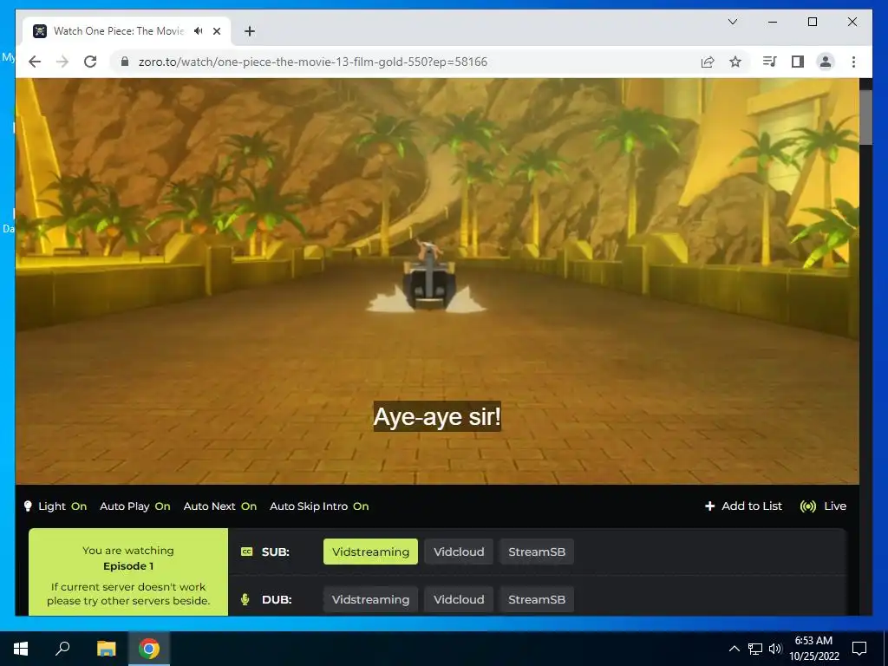
Task: Click the microphone icon beside DUB
Action: point(245,599)
